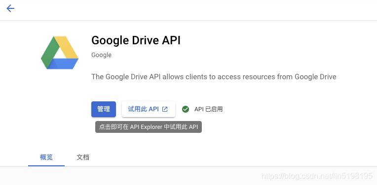Click the API 已启用 status text

point(208,109)
